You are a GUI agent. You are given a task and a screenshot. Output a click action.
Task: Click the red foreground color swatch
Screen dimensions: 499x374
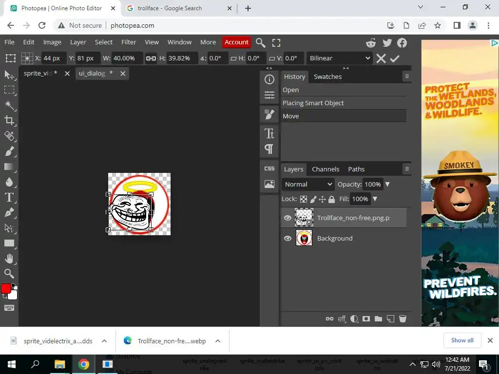coord(6,289)
